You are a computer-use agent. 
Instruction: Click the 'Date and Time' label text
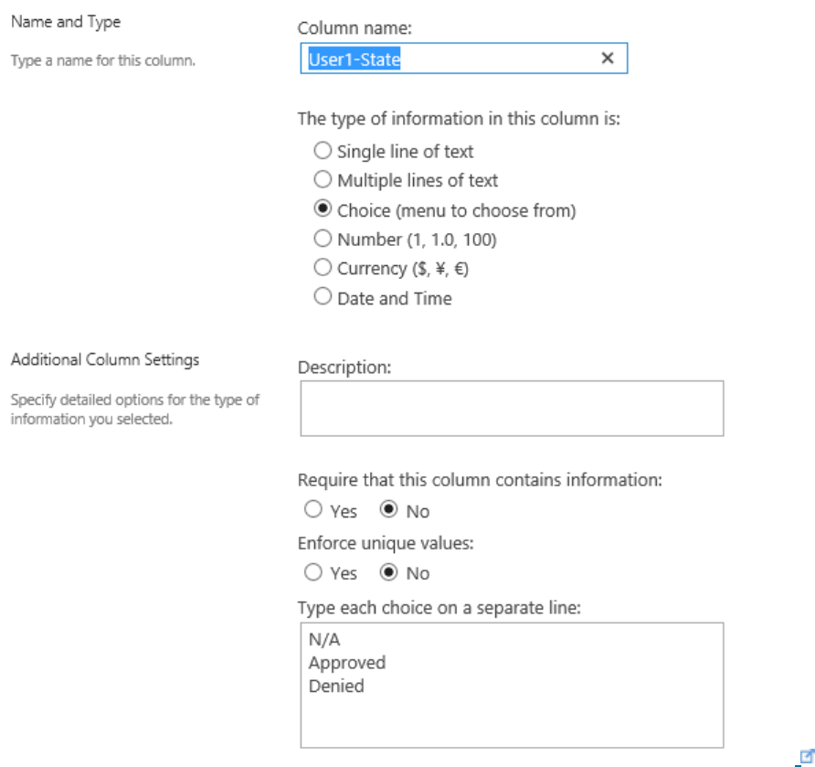[394, 298]
